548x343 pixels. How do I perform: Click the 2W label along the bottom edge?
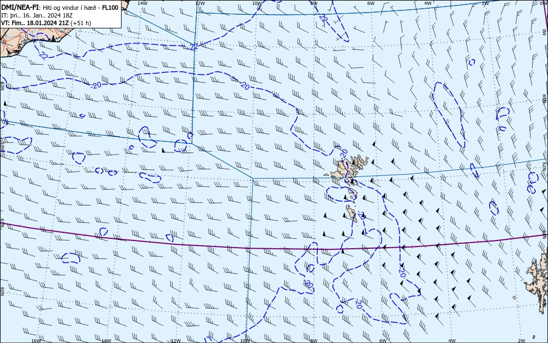(x=522, y=341)
